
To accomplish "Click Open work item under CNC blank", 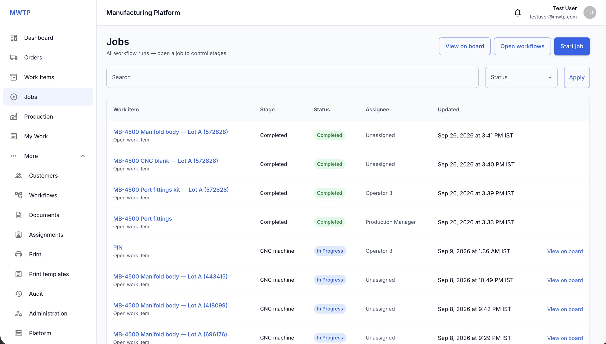I will pyautogui.click(x=131, y=169).
